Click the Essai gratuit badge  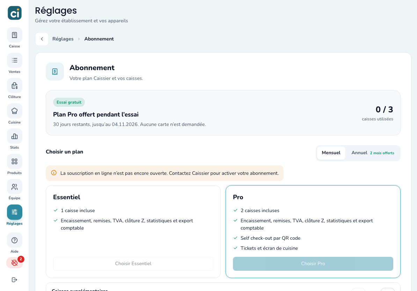pyautogui.click(x=69, y=102)
